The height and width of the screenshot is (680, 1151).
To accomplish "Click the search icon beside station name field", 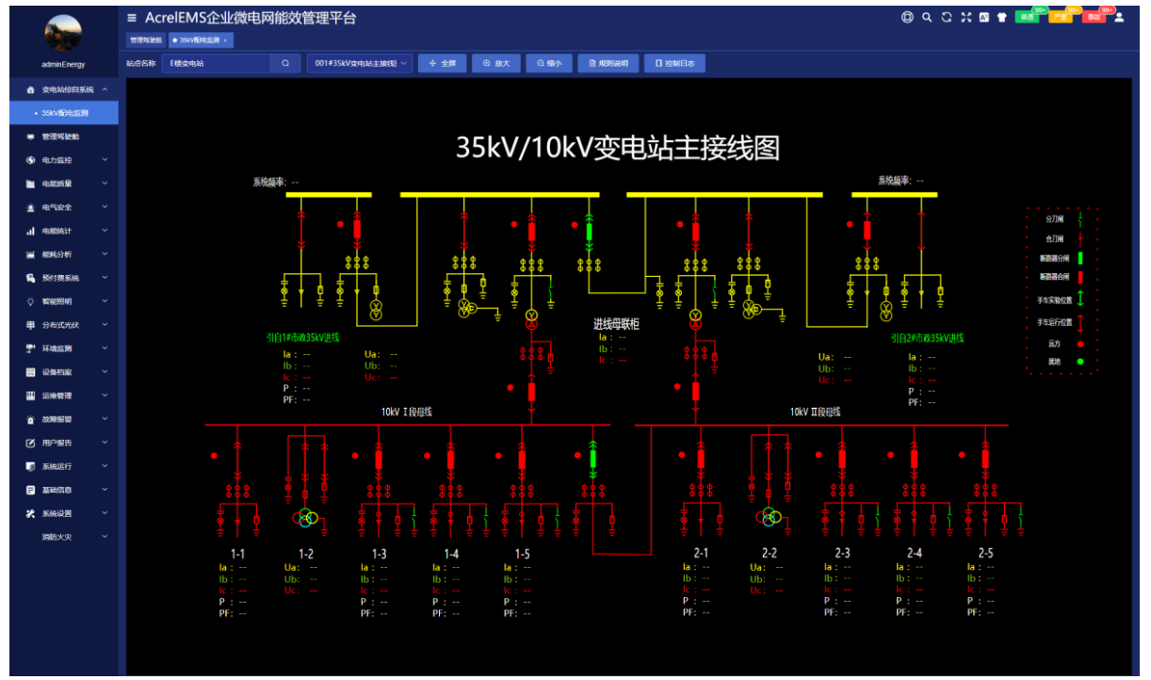I will click(x=285, y=63).
